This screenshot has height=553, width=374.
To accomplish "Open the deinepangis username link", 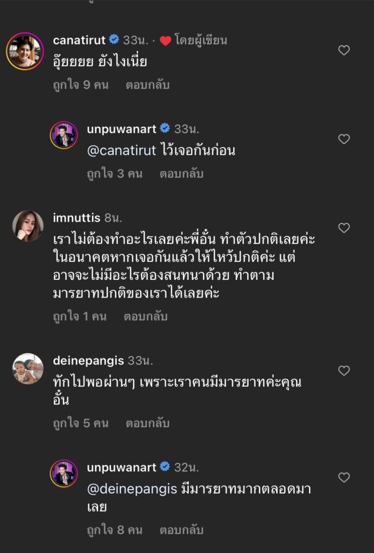I will pos(89,360).
